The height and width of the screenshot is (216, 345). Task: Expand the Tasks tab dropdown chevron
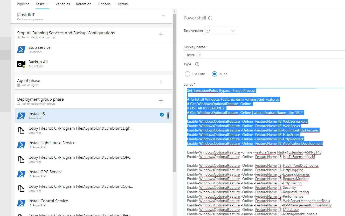[47, 4]
